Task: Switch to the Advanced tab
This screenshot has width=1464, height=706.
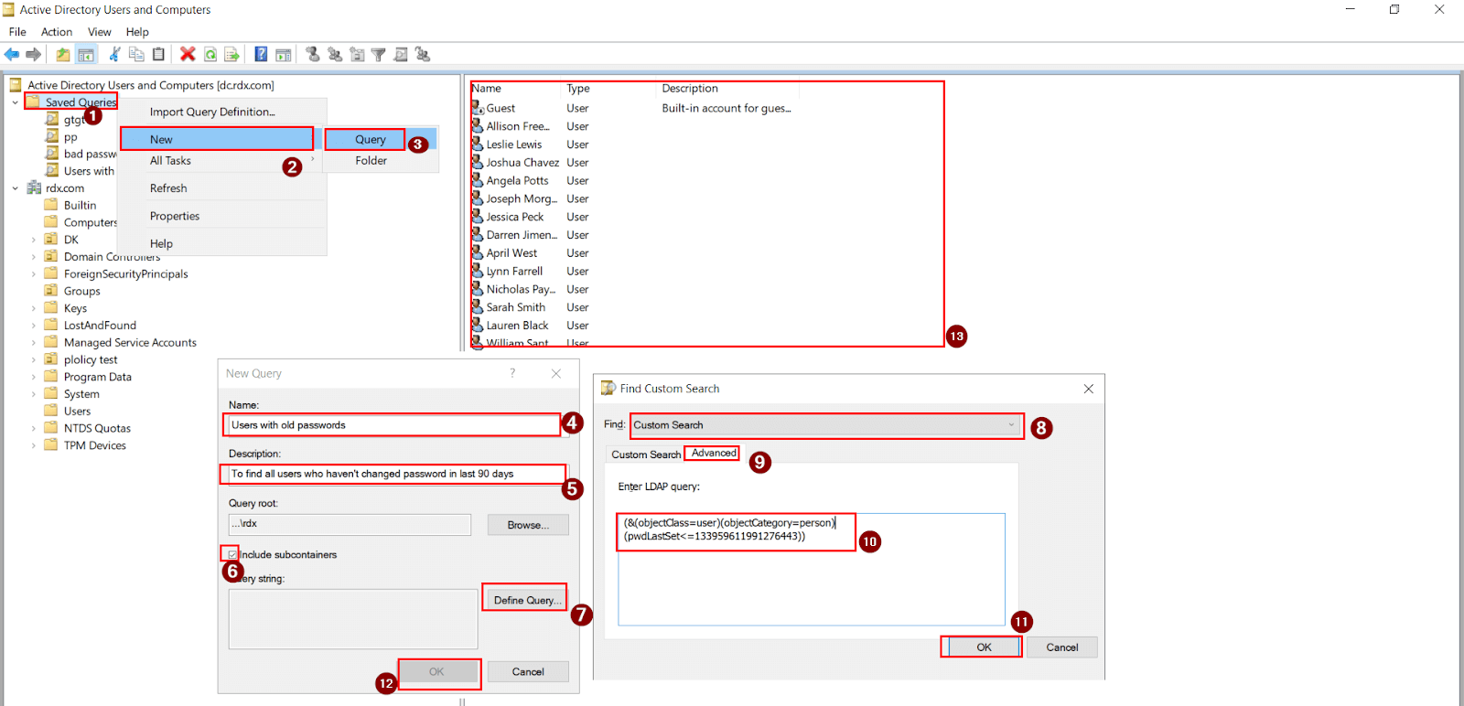Action: [x=714, y=453]
